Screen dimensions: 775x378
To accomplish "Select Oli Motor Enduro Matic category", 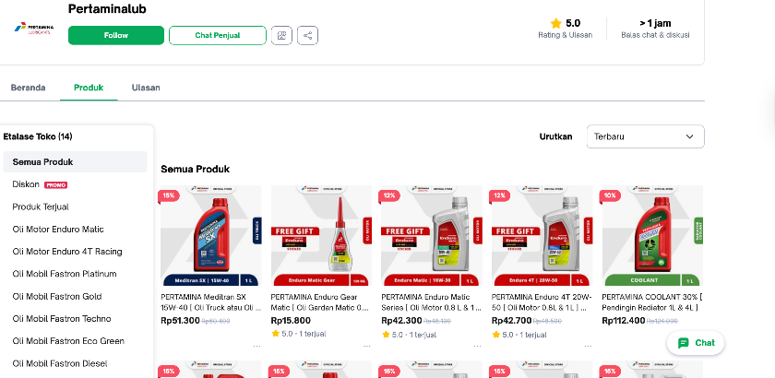I will click(58, 229).
